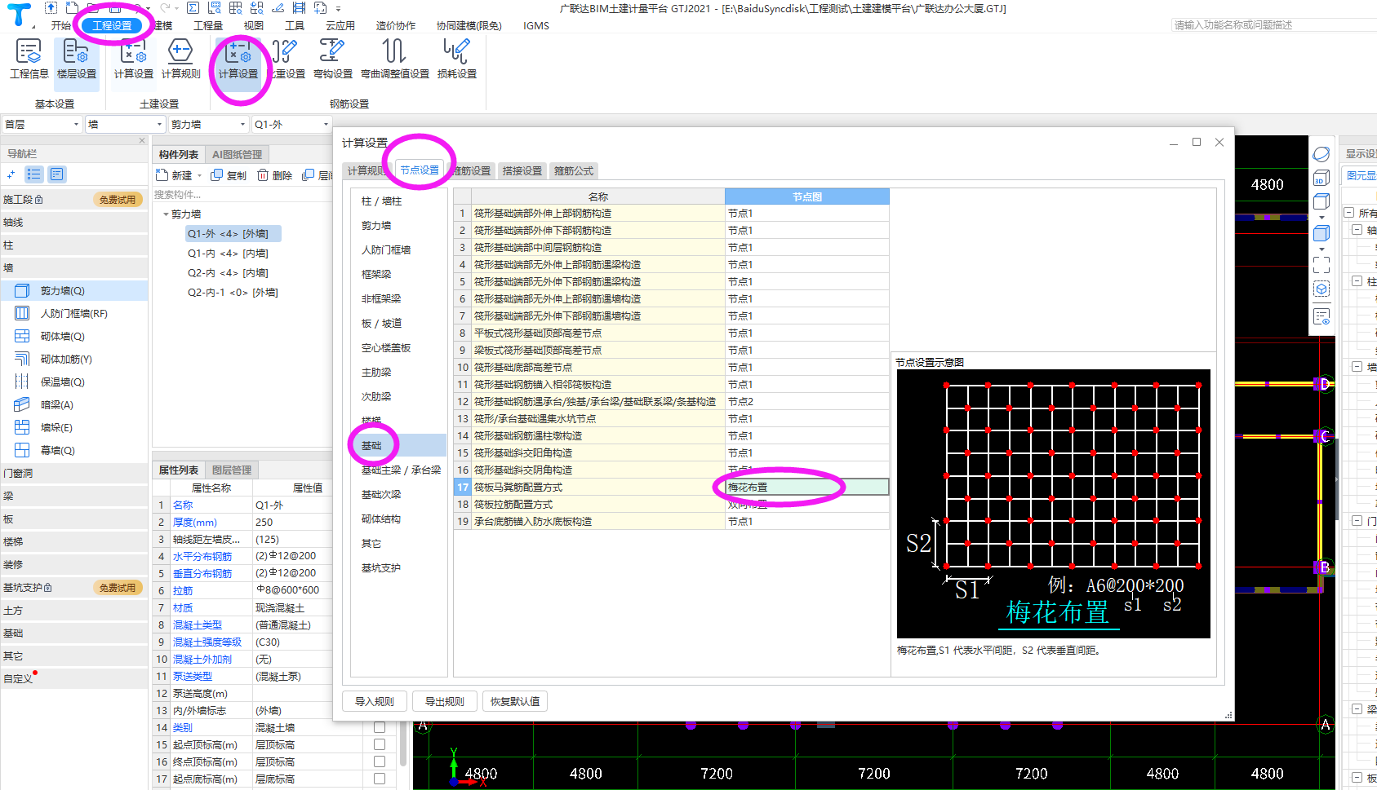Switch to 3D view icon in canvas toolbar
Viewport: 1377px width, 790px height.
pos(1321,178)
